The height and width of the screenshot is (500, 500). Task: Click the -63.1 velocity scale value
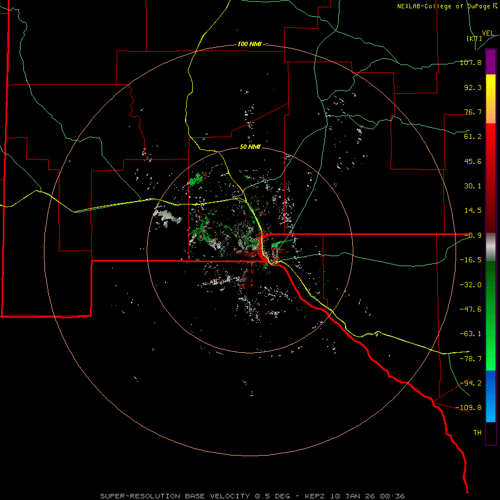[471, 334]
